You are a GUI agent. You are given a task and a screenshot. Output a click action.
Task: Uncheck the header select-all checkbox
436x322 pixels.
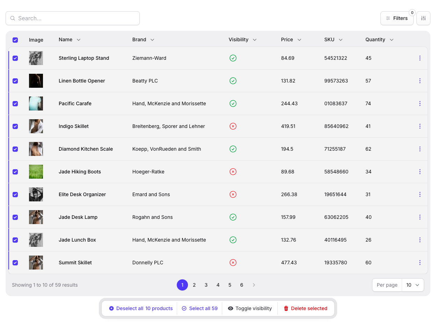tap(15, 40)
